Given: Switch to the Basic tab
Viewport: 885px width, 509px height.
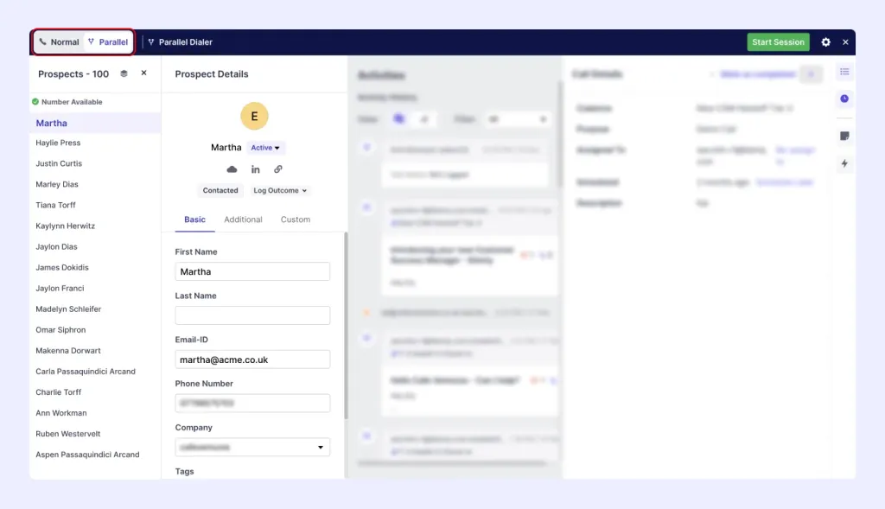Looking at the screenshot, I should pyautogui.click(x=194, y=220).
